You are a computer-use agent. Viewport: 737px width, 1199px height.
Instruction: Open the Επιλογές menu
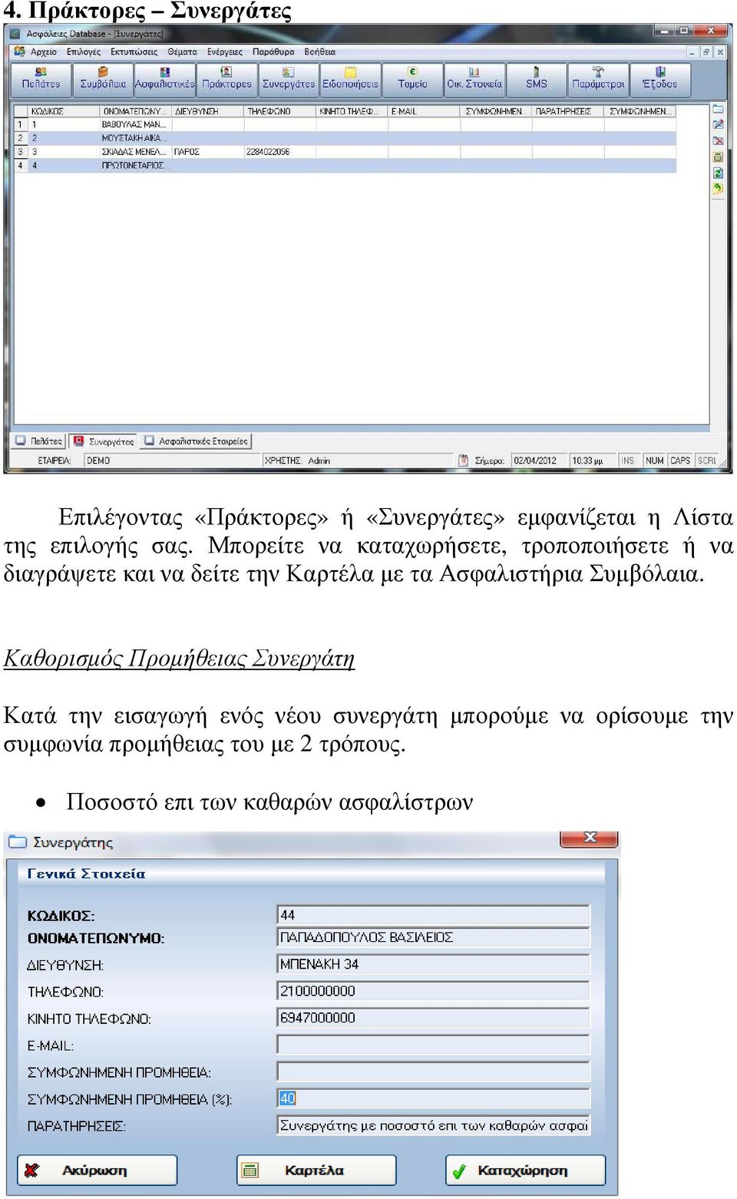[x=84, y=52]
